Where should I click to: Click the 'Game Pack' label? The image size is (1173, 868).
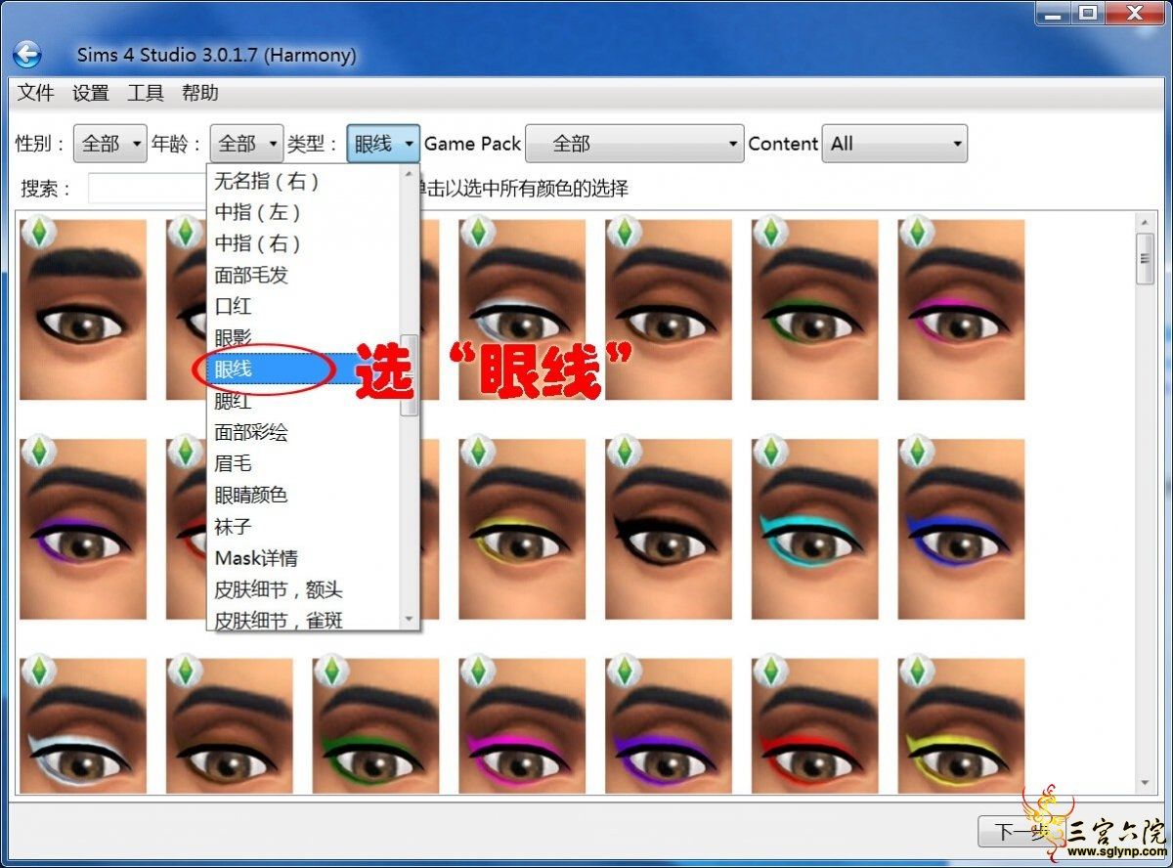point(473,144)
